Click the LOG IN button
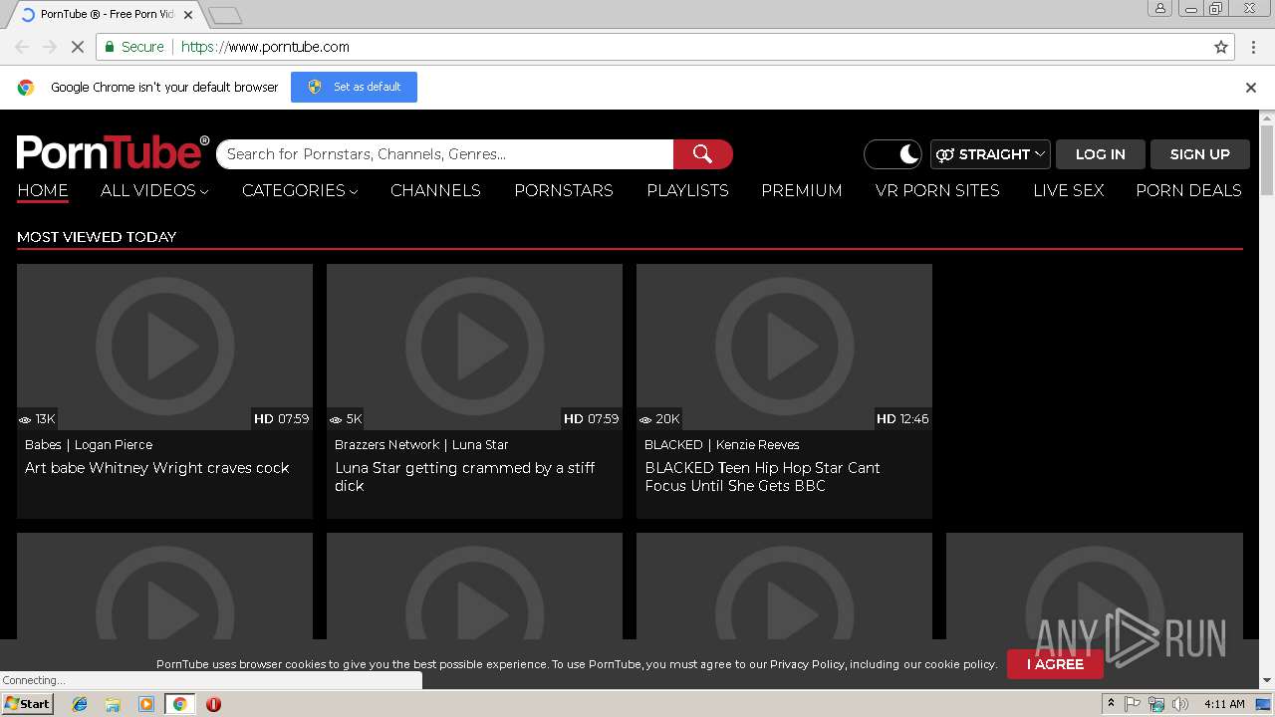 pos(1100,154)
